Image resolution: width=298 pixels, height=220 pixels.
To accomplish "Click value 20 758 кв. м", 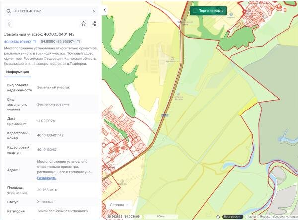I will coord(47,190).
